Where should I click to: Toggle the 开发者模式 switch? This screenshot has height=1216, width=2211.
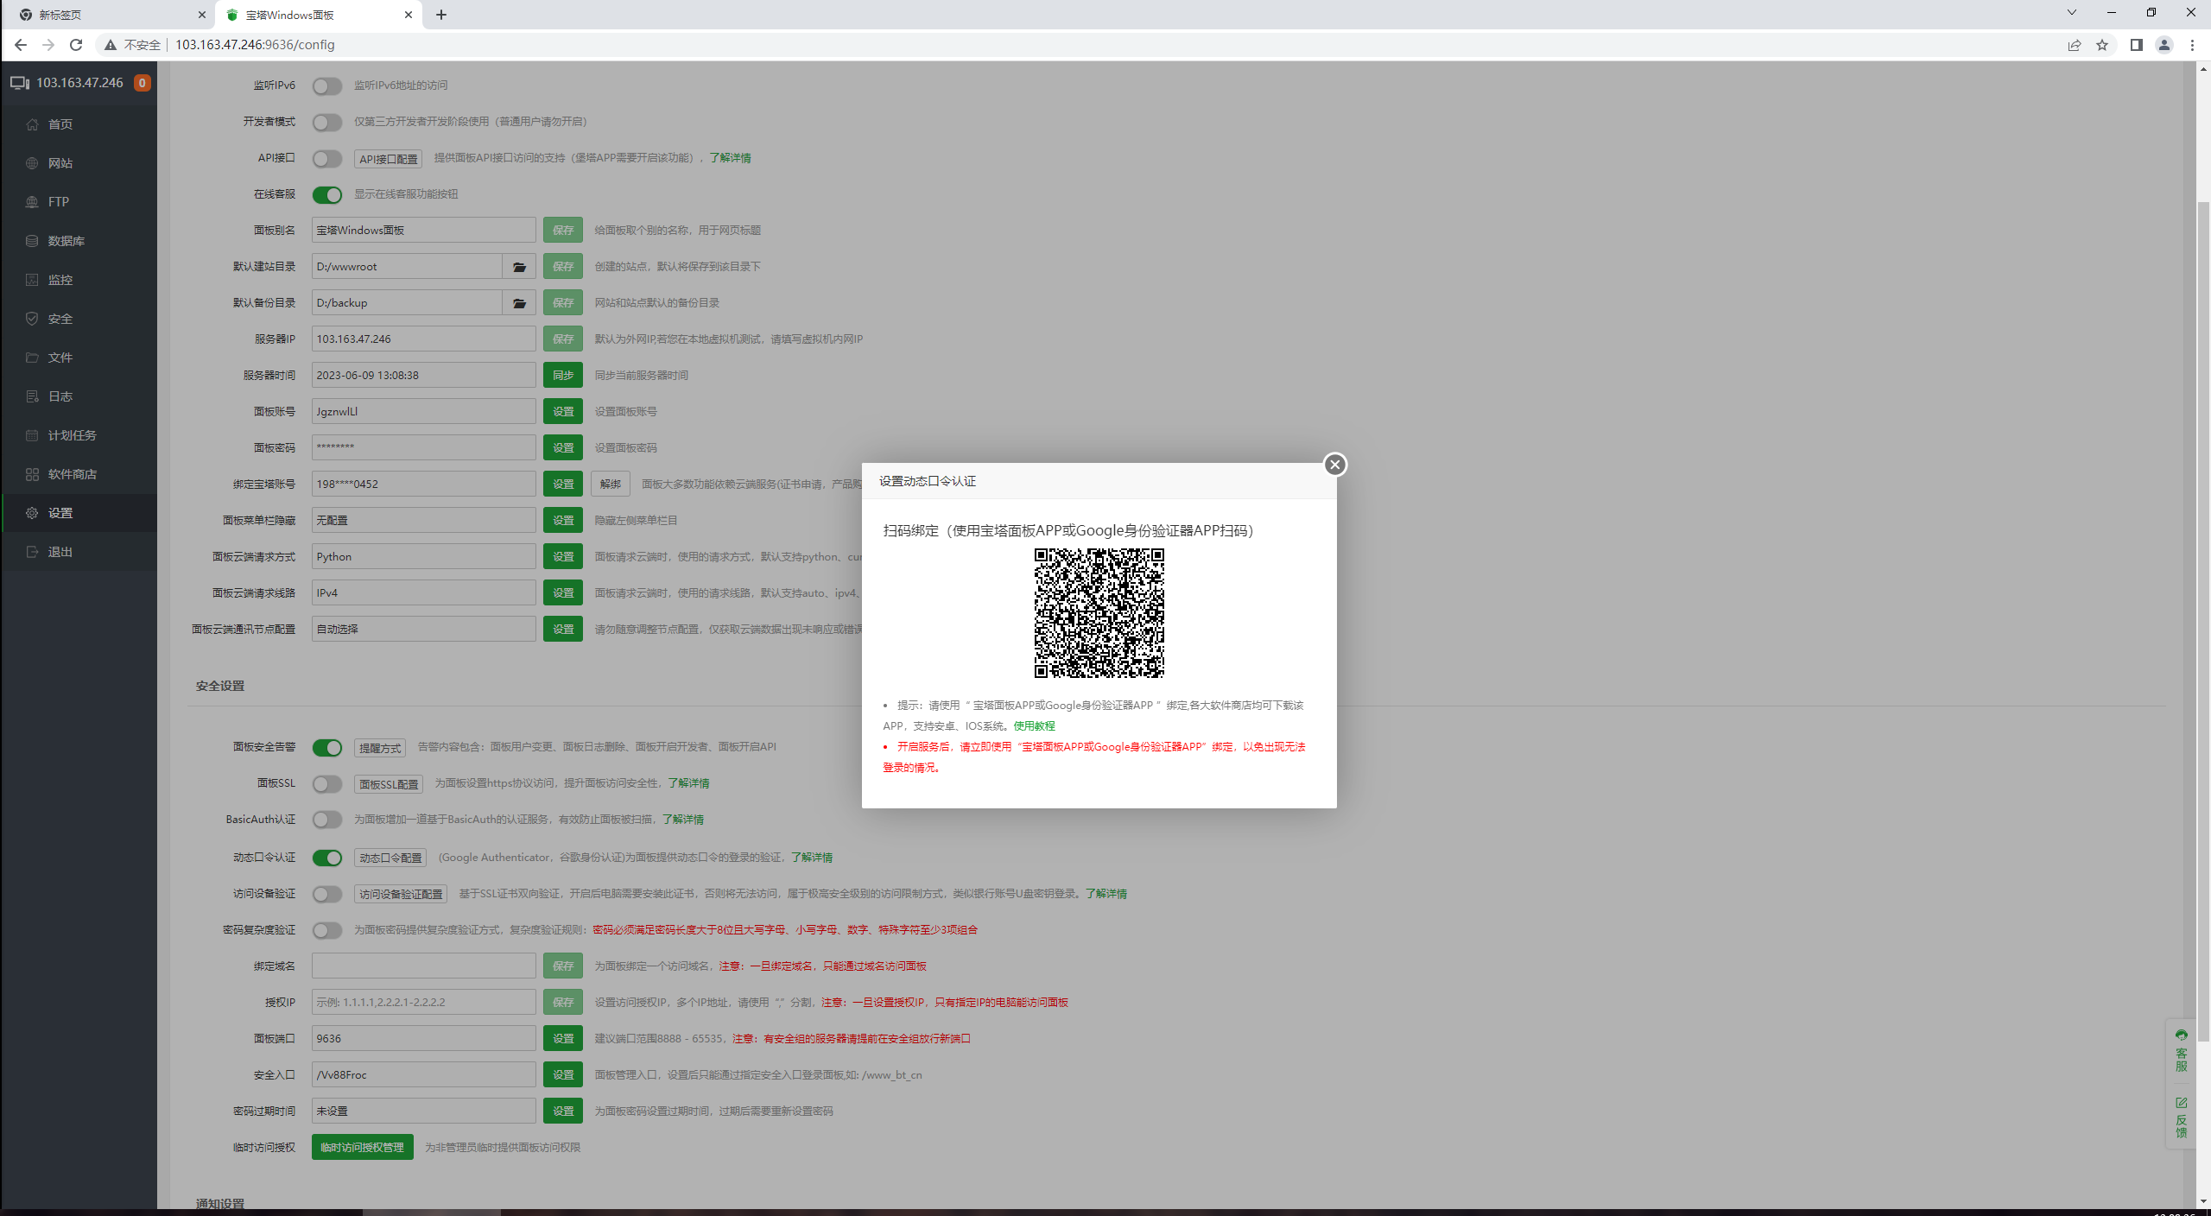click(x=327, y=123)
